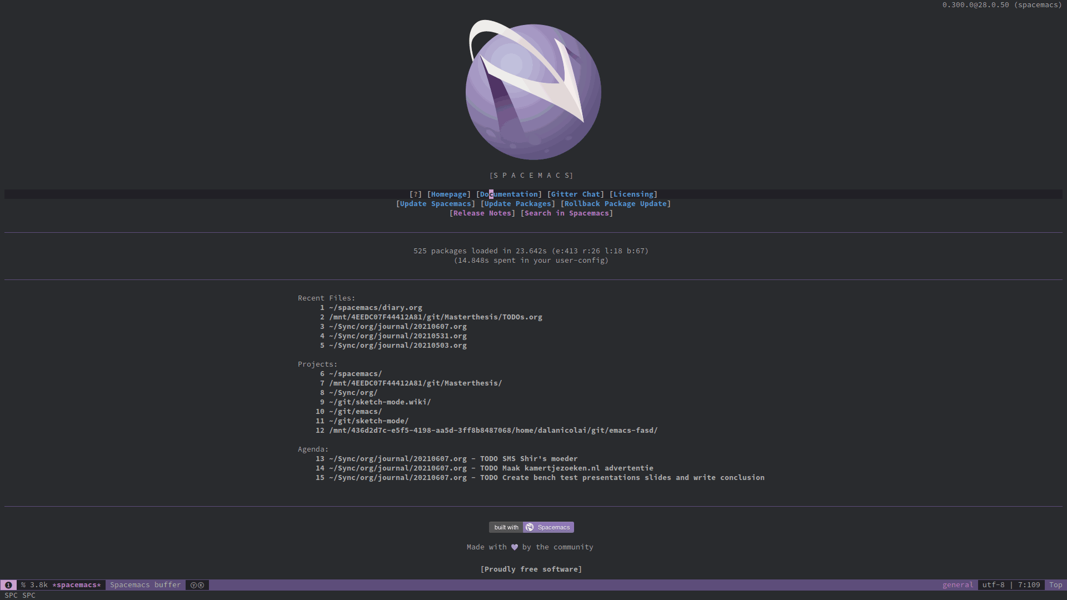Click the SPC SPC echo area text

(x=20, y=596)
